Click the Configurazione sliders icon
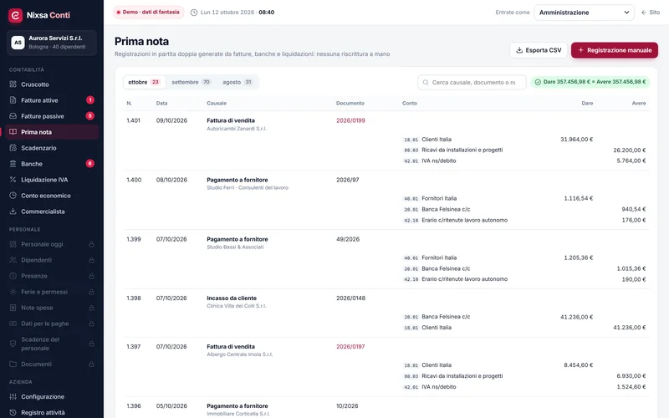Viewport: 669px width, 418px height. (x=13, y=396)
